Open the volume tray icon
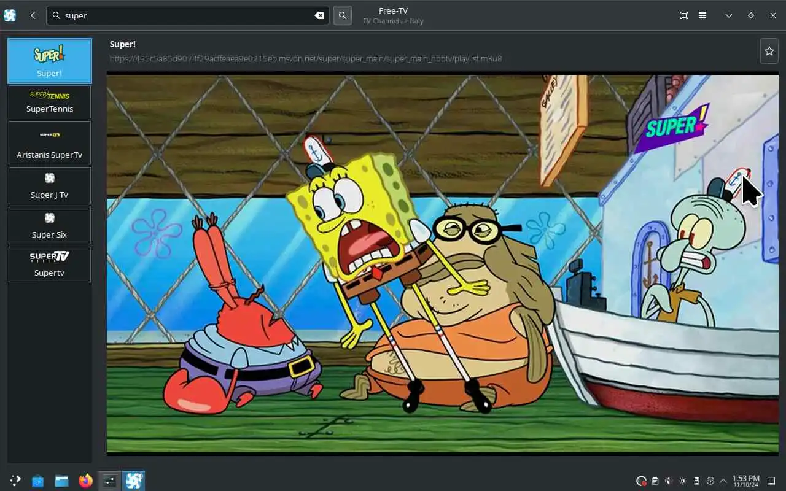 [669, 481]
